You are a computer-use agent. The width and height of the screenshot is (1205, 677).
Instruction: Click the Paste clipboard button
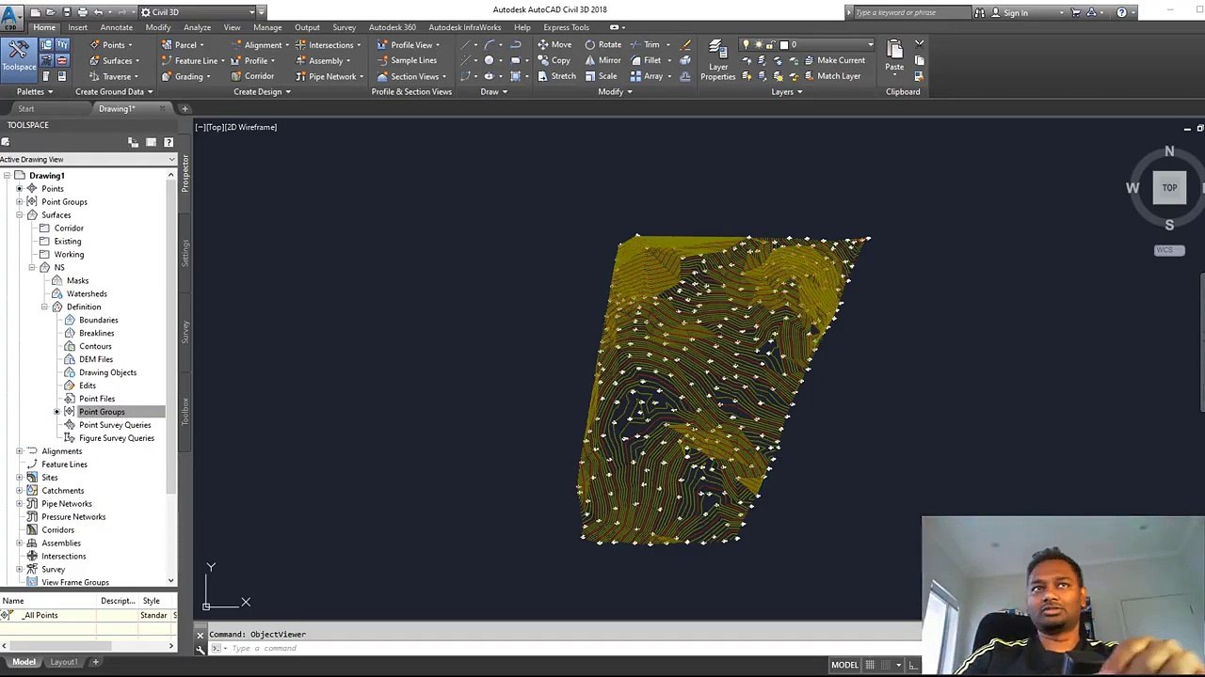point(894,55)
